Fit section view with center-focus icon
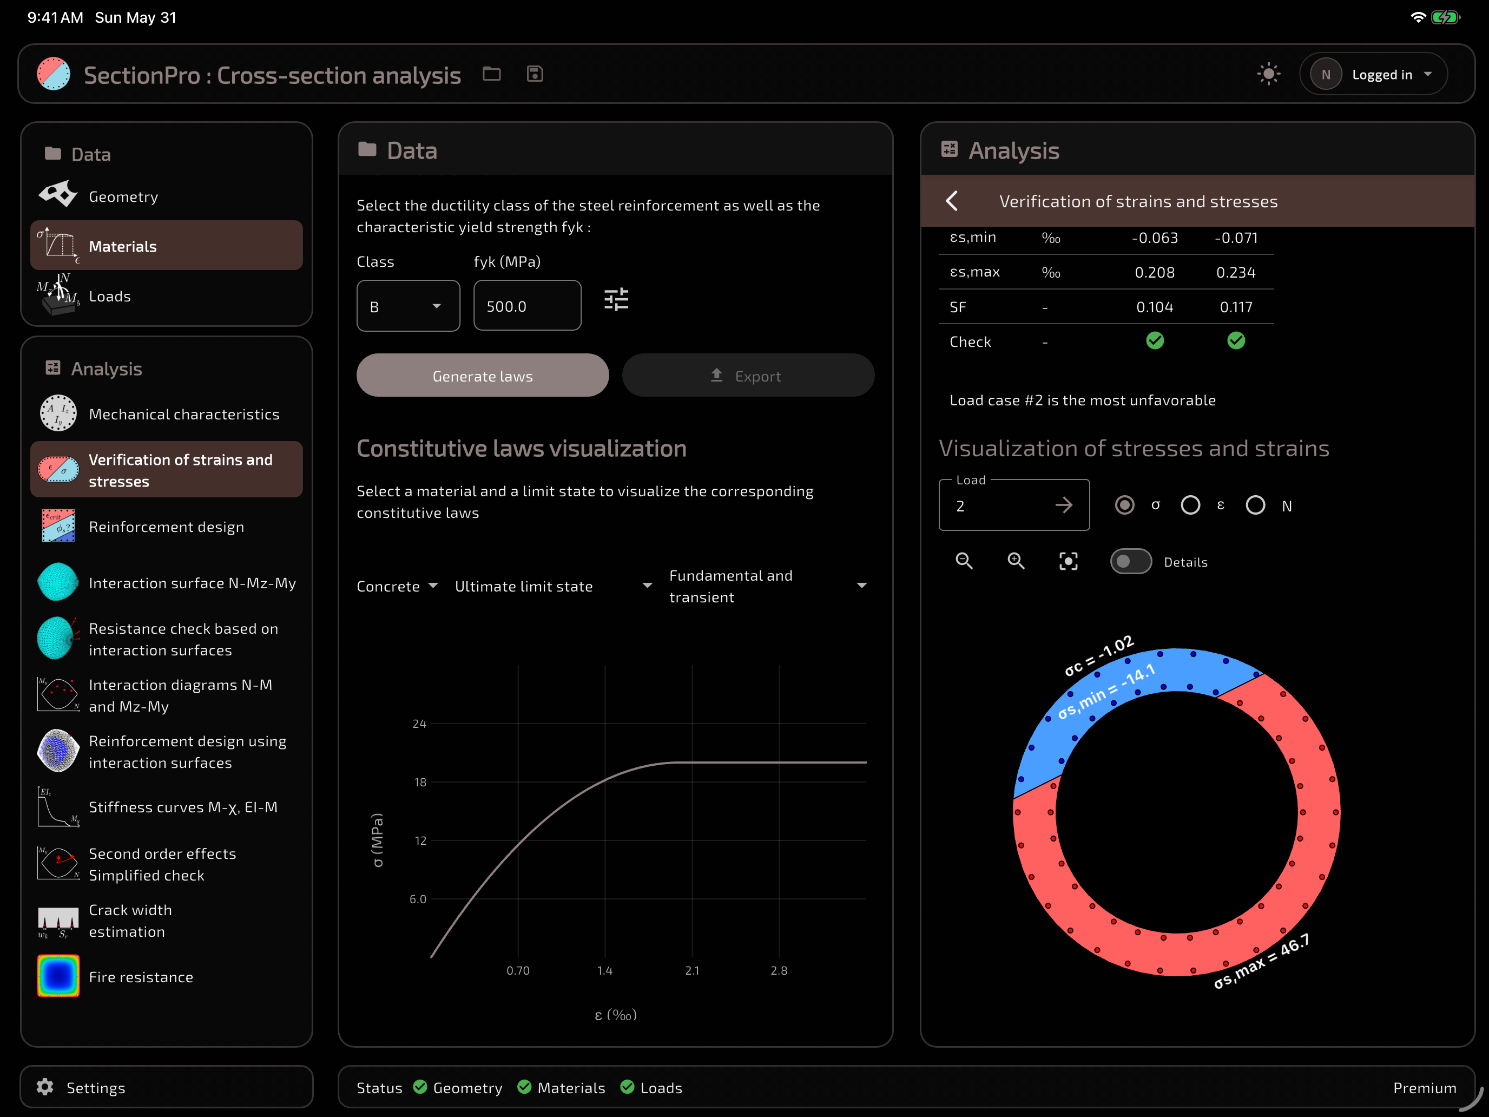1489x1117 pixels. pyautogui.click(x=1068, y=561)
